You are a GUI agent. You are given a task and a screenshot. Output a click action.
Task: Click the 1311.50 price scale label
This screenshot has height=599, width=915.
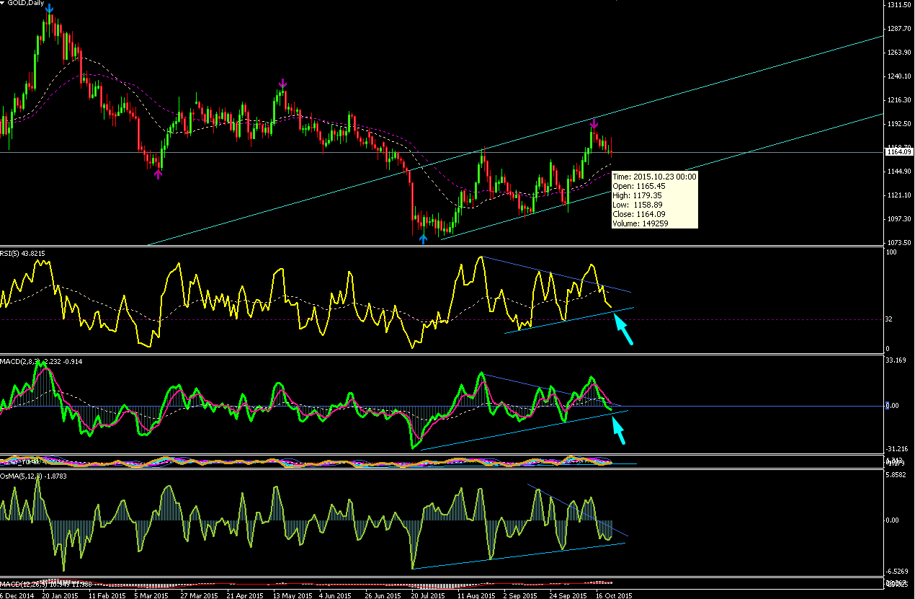(900, 4)
